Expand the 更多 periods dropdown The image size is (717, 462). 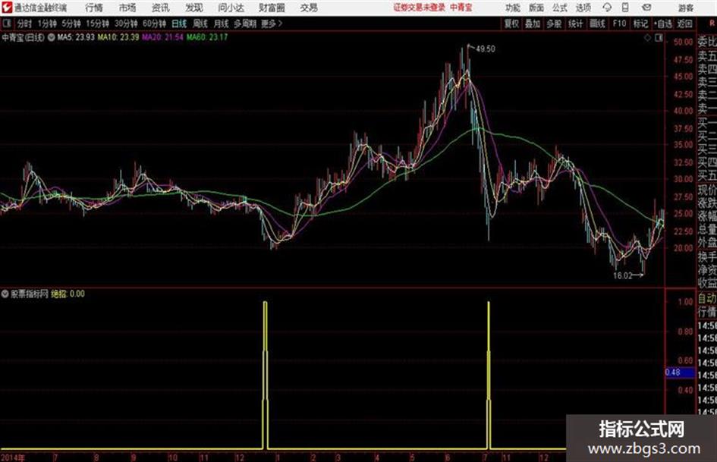pos(272,24)
